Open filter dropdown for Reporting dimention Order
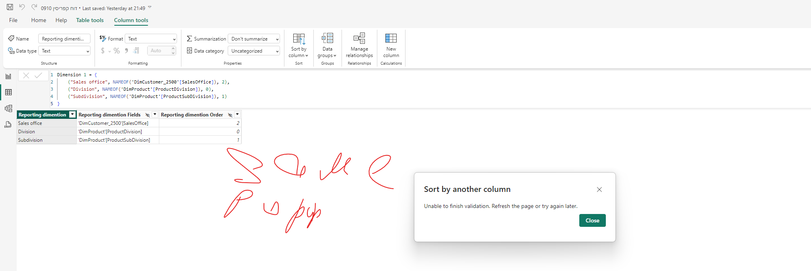Viewport: 811px width, 271px height. click(x=237, y=114)
